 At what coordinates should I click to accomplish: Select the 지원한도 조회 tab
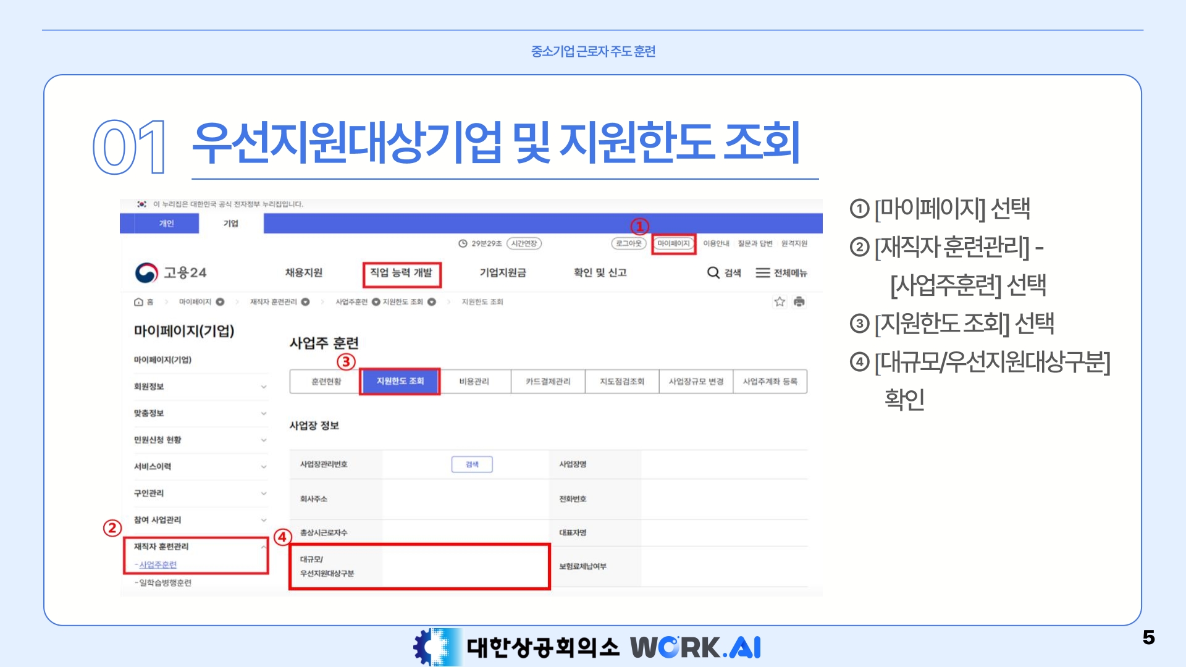[400, 381]
